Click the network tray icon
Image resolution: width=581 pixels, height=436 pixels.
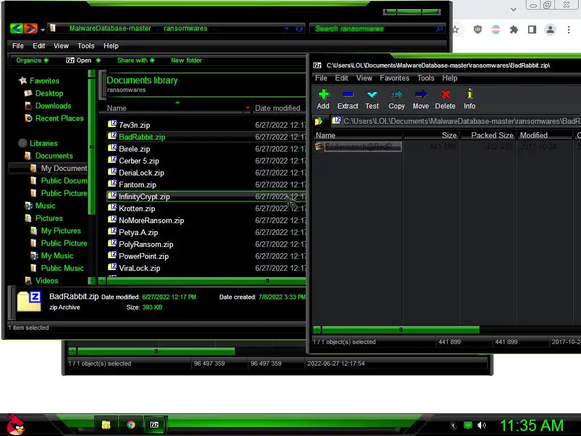[468, 425]
